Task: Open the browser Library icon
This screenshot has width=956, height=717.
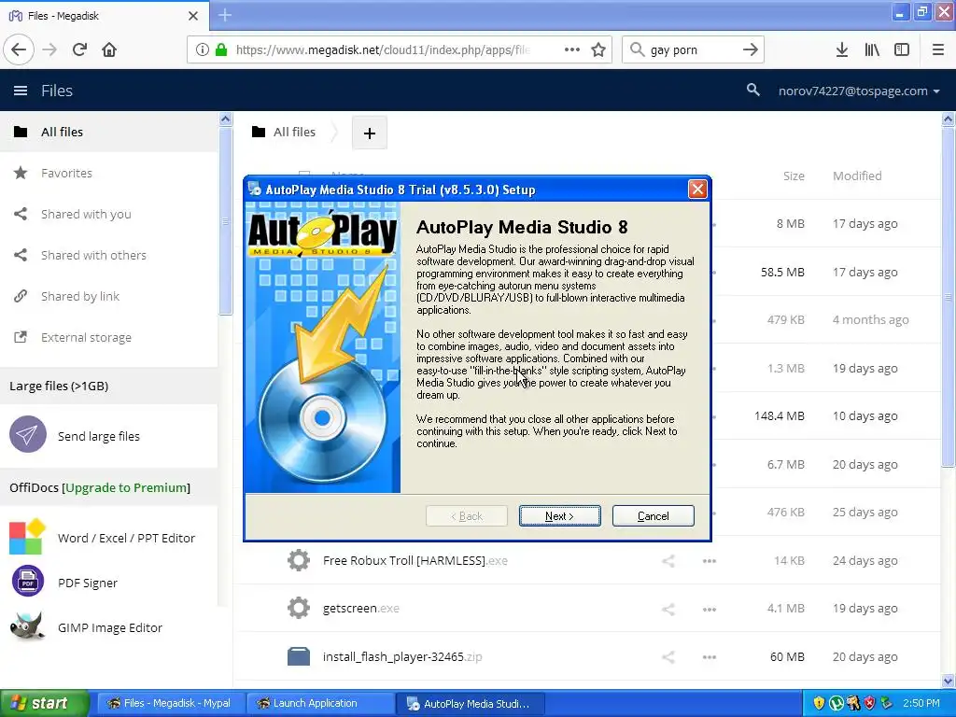Action: click(872, 50)
